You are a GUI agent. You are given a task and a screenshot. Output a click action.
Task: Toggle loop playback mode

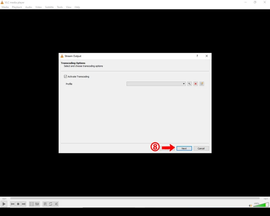(51, 204)
